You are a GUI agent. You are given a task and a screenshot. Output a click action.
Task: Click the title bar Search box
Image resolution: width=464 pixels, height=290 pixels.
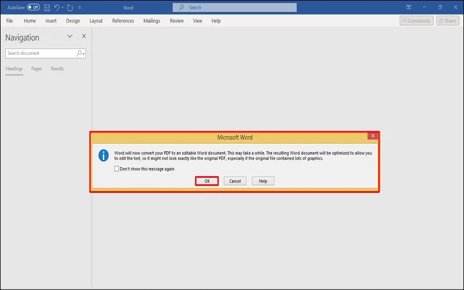234,8
